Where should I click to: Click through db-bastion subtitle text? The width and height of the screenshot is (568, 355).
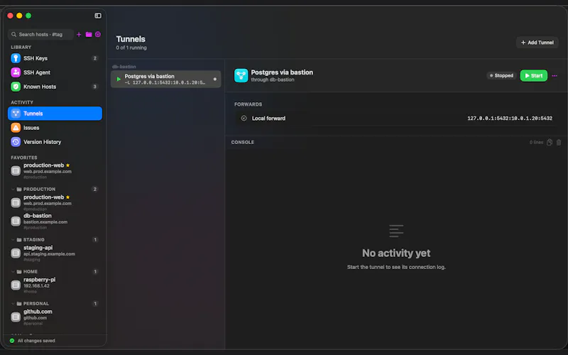(x=273, y=80)
